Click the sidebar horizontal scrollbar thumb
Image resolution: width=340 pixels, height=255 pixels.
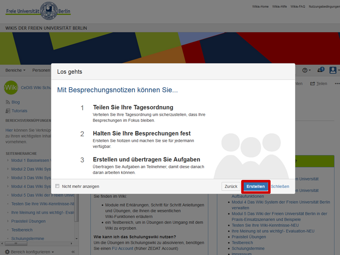[16, 244]
